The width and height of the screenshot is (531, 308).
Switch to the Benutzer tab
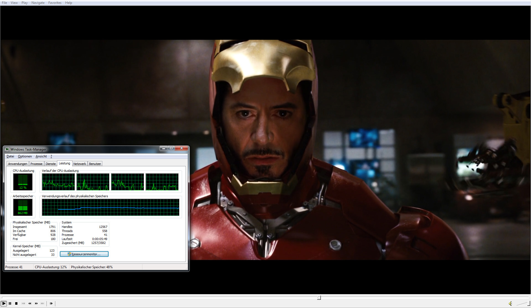(95, 164)
